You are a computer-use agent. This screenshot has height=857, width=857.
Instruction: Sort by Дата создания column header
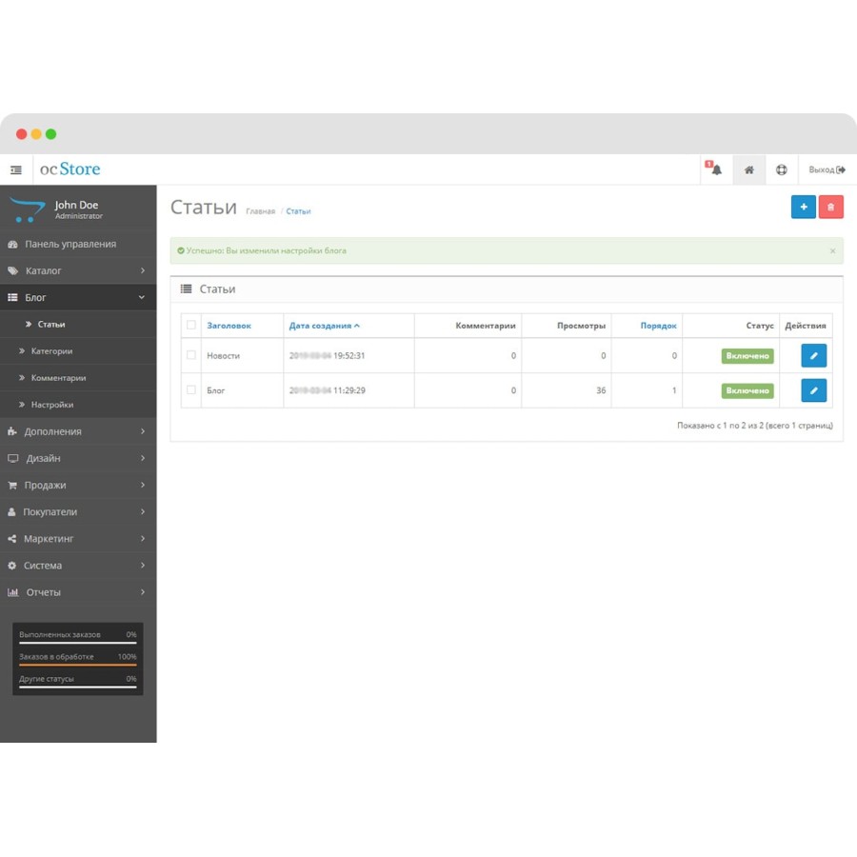pos(324,326)
